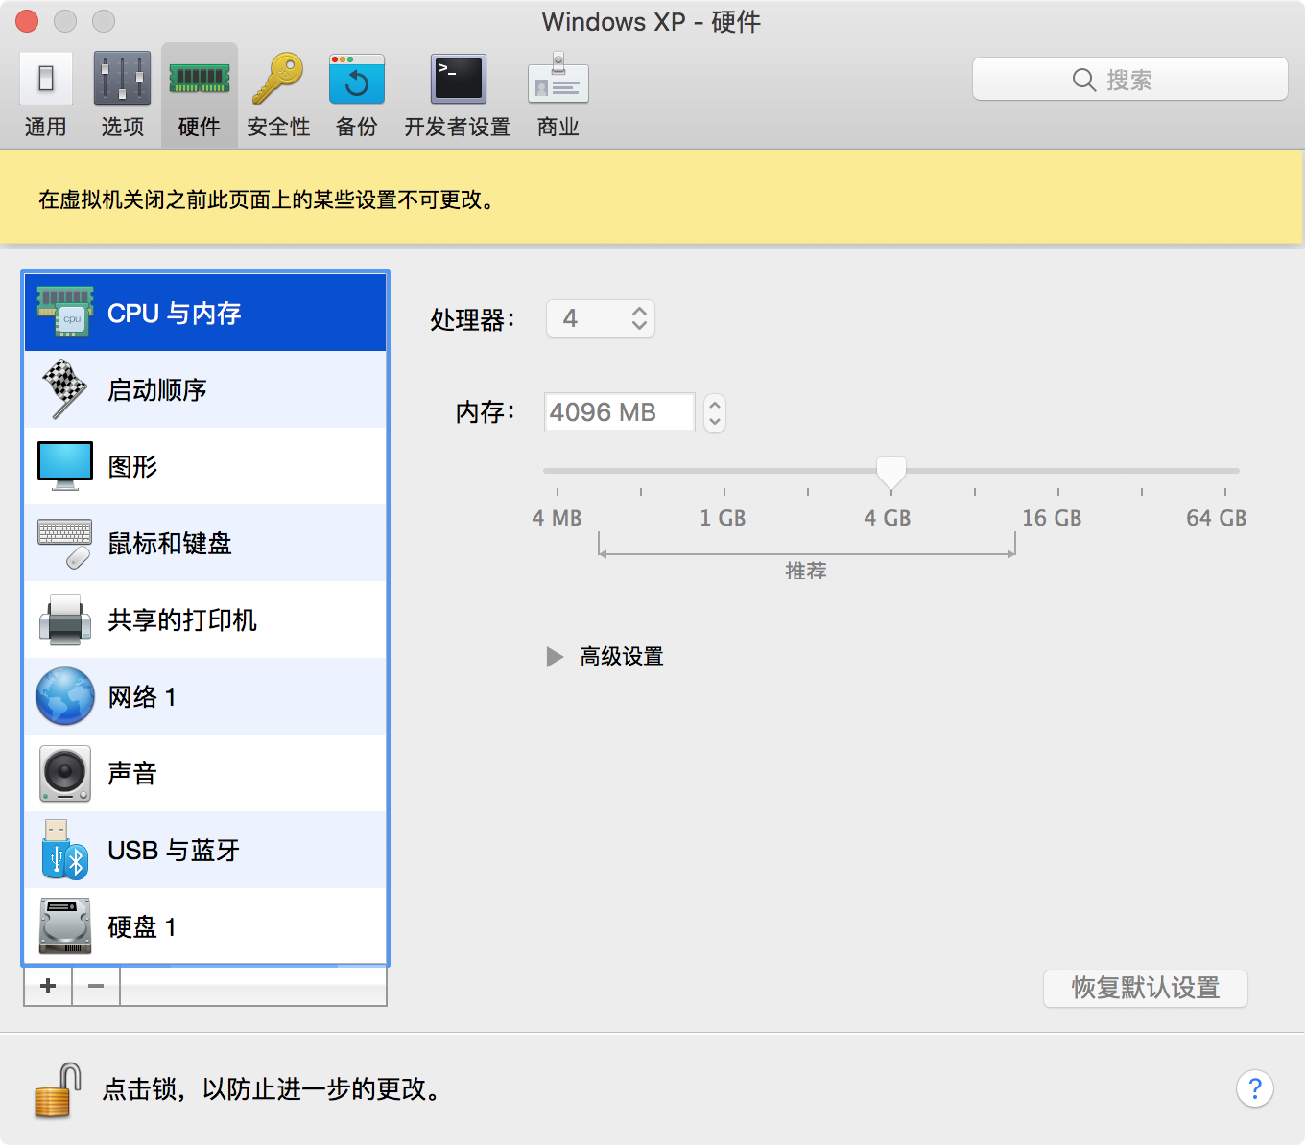This screenshot has height=1145, width=1305.
Task: Click the 推荐 recommended range label
Action: coord(806,571)
